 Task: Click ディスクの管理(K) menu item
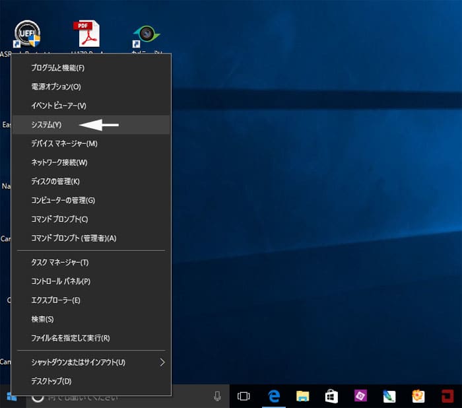pyautogui.click(x=55, y=182)
